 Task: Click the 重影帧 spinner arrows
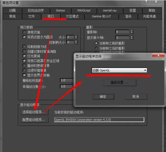[x=132, y=32]
